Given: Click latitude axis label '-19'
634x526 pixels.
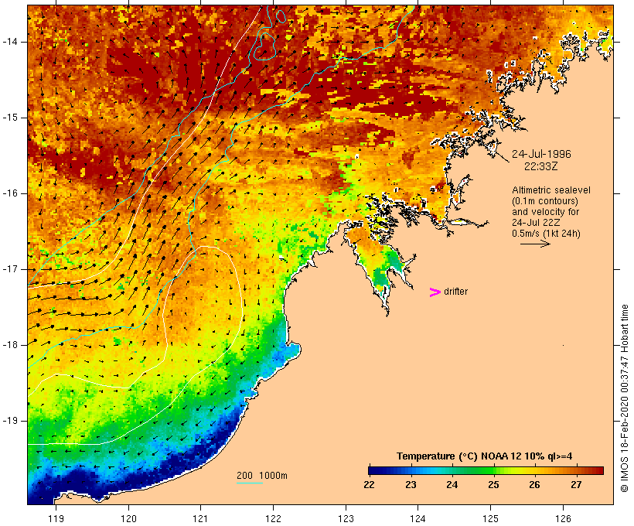Looking at the screenshot, I should [x=9, y=421].
